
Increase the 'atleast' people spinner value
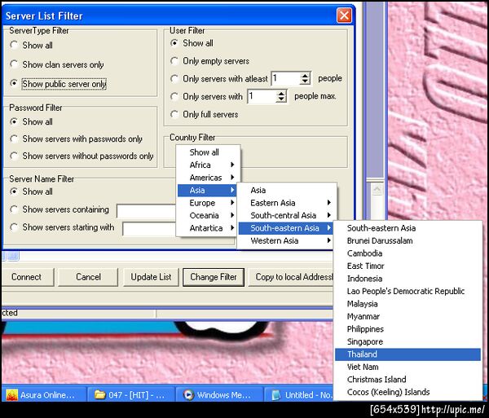305,76
